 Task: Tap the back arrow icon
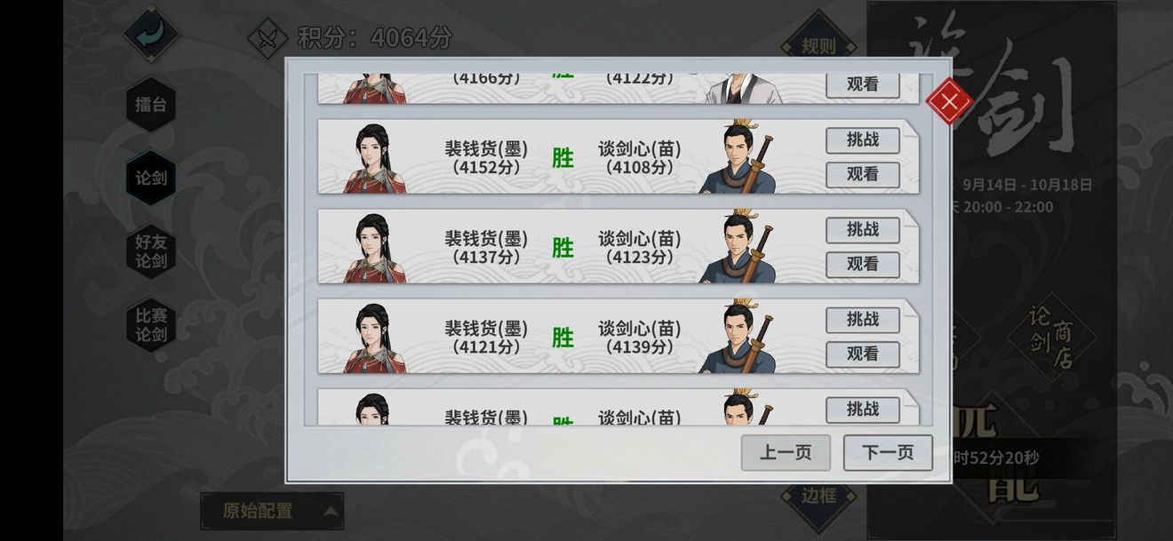(151, 34)
